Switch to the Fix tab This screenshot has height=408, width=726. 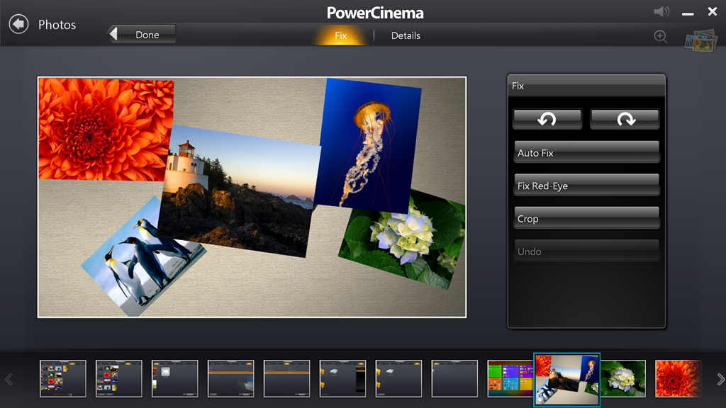coord(341,35)
